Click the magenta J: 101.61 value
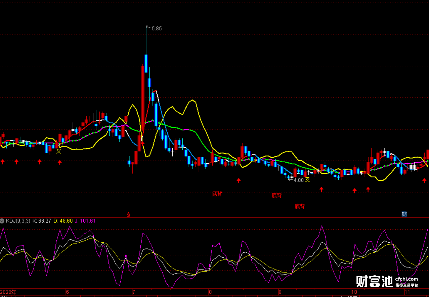 [85, 221]
